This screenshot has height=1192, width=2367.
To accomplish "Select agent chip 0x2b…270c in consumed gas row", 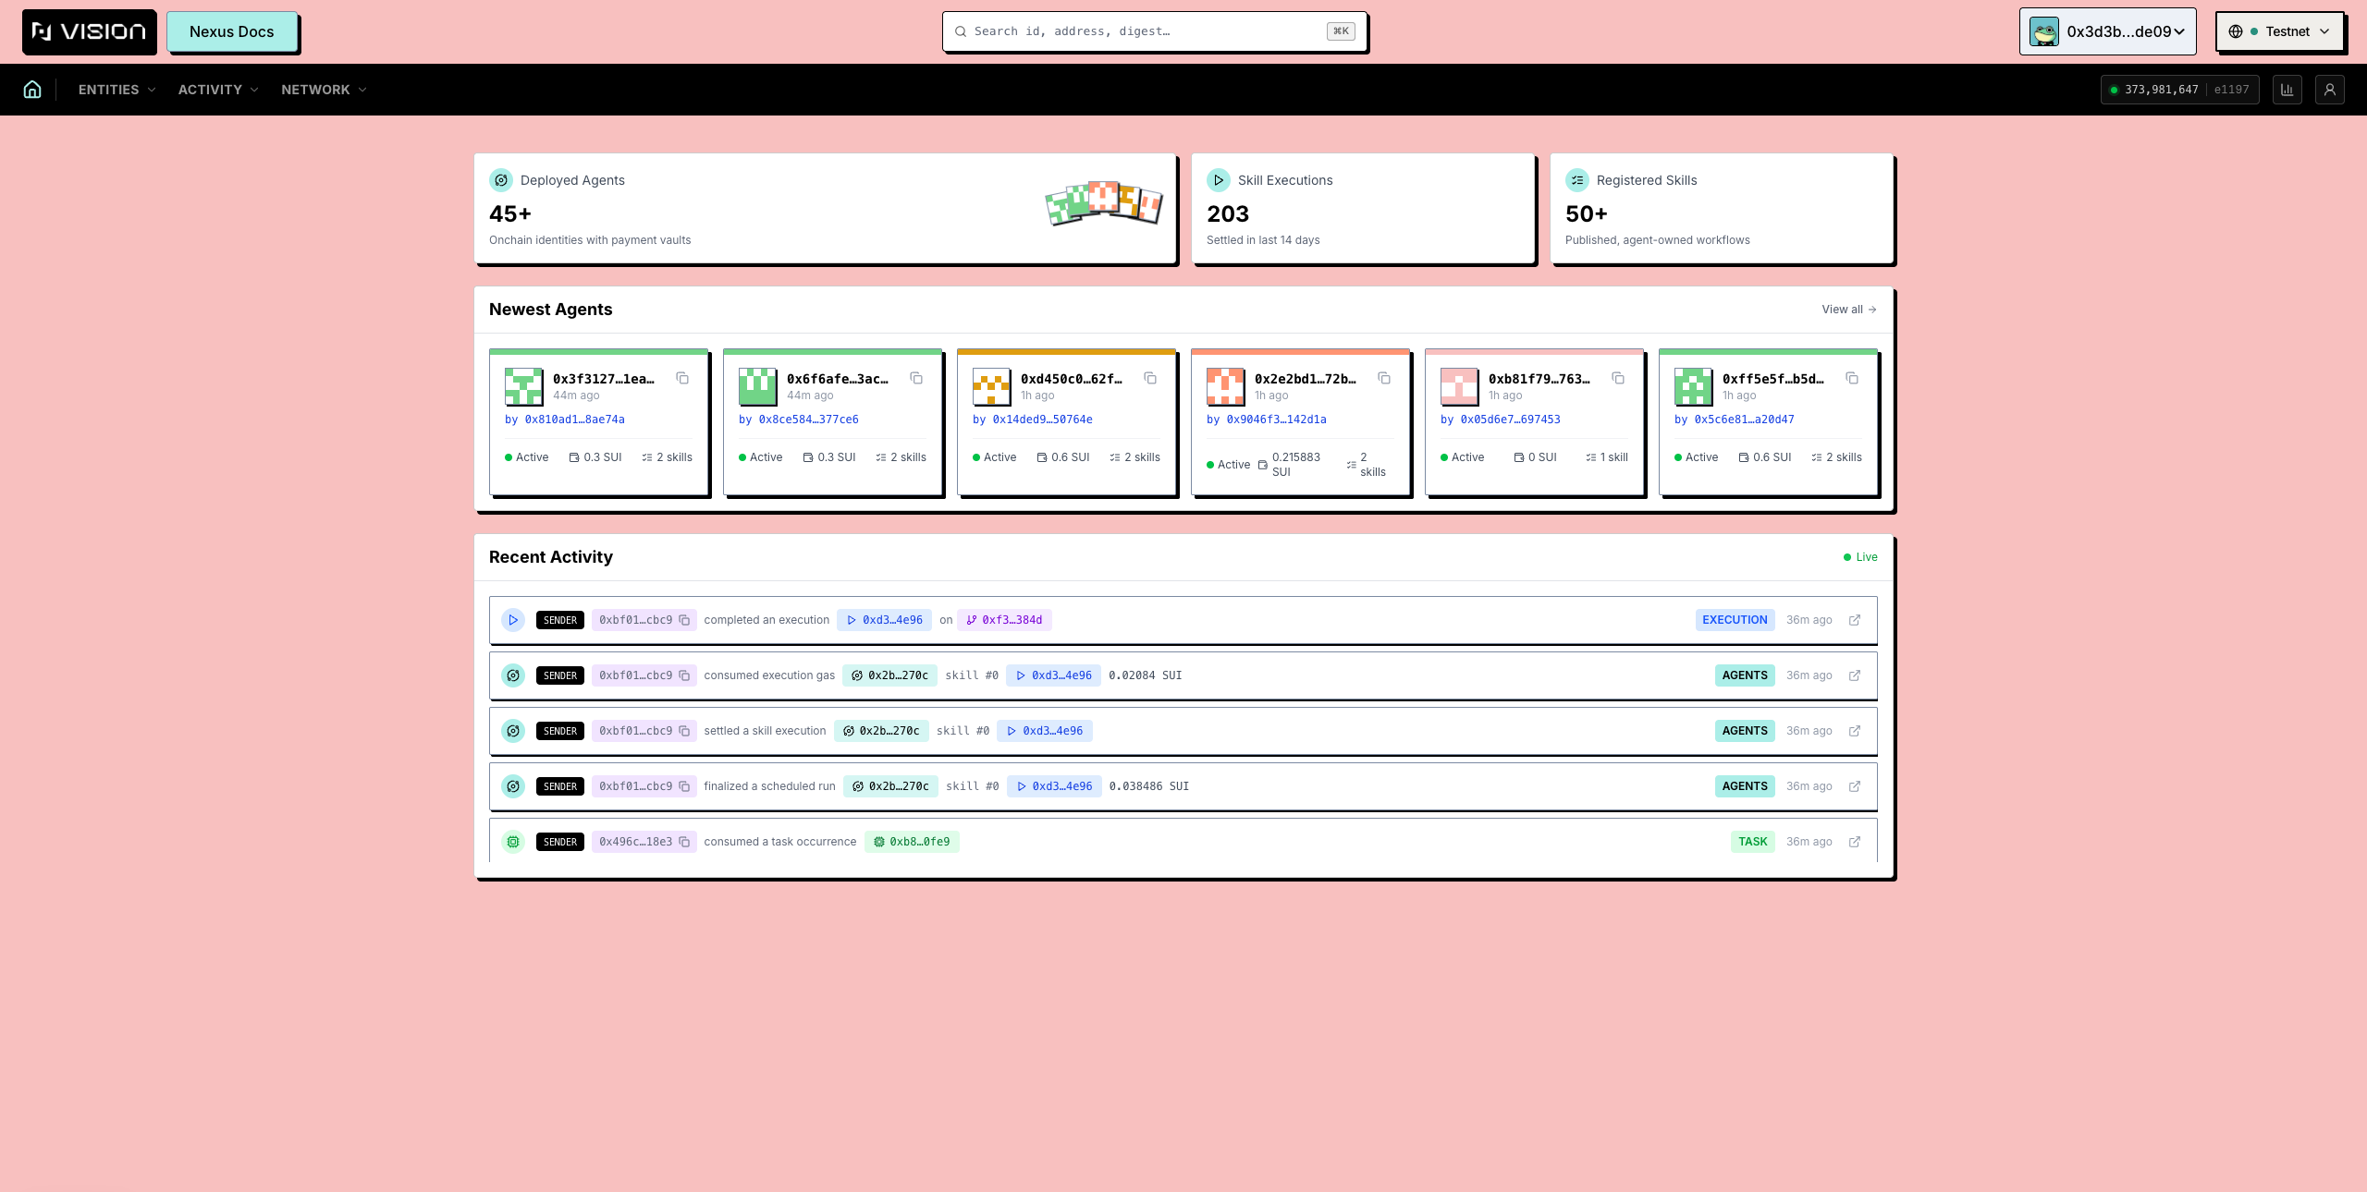I will [x=889, y=675].
